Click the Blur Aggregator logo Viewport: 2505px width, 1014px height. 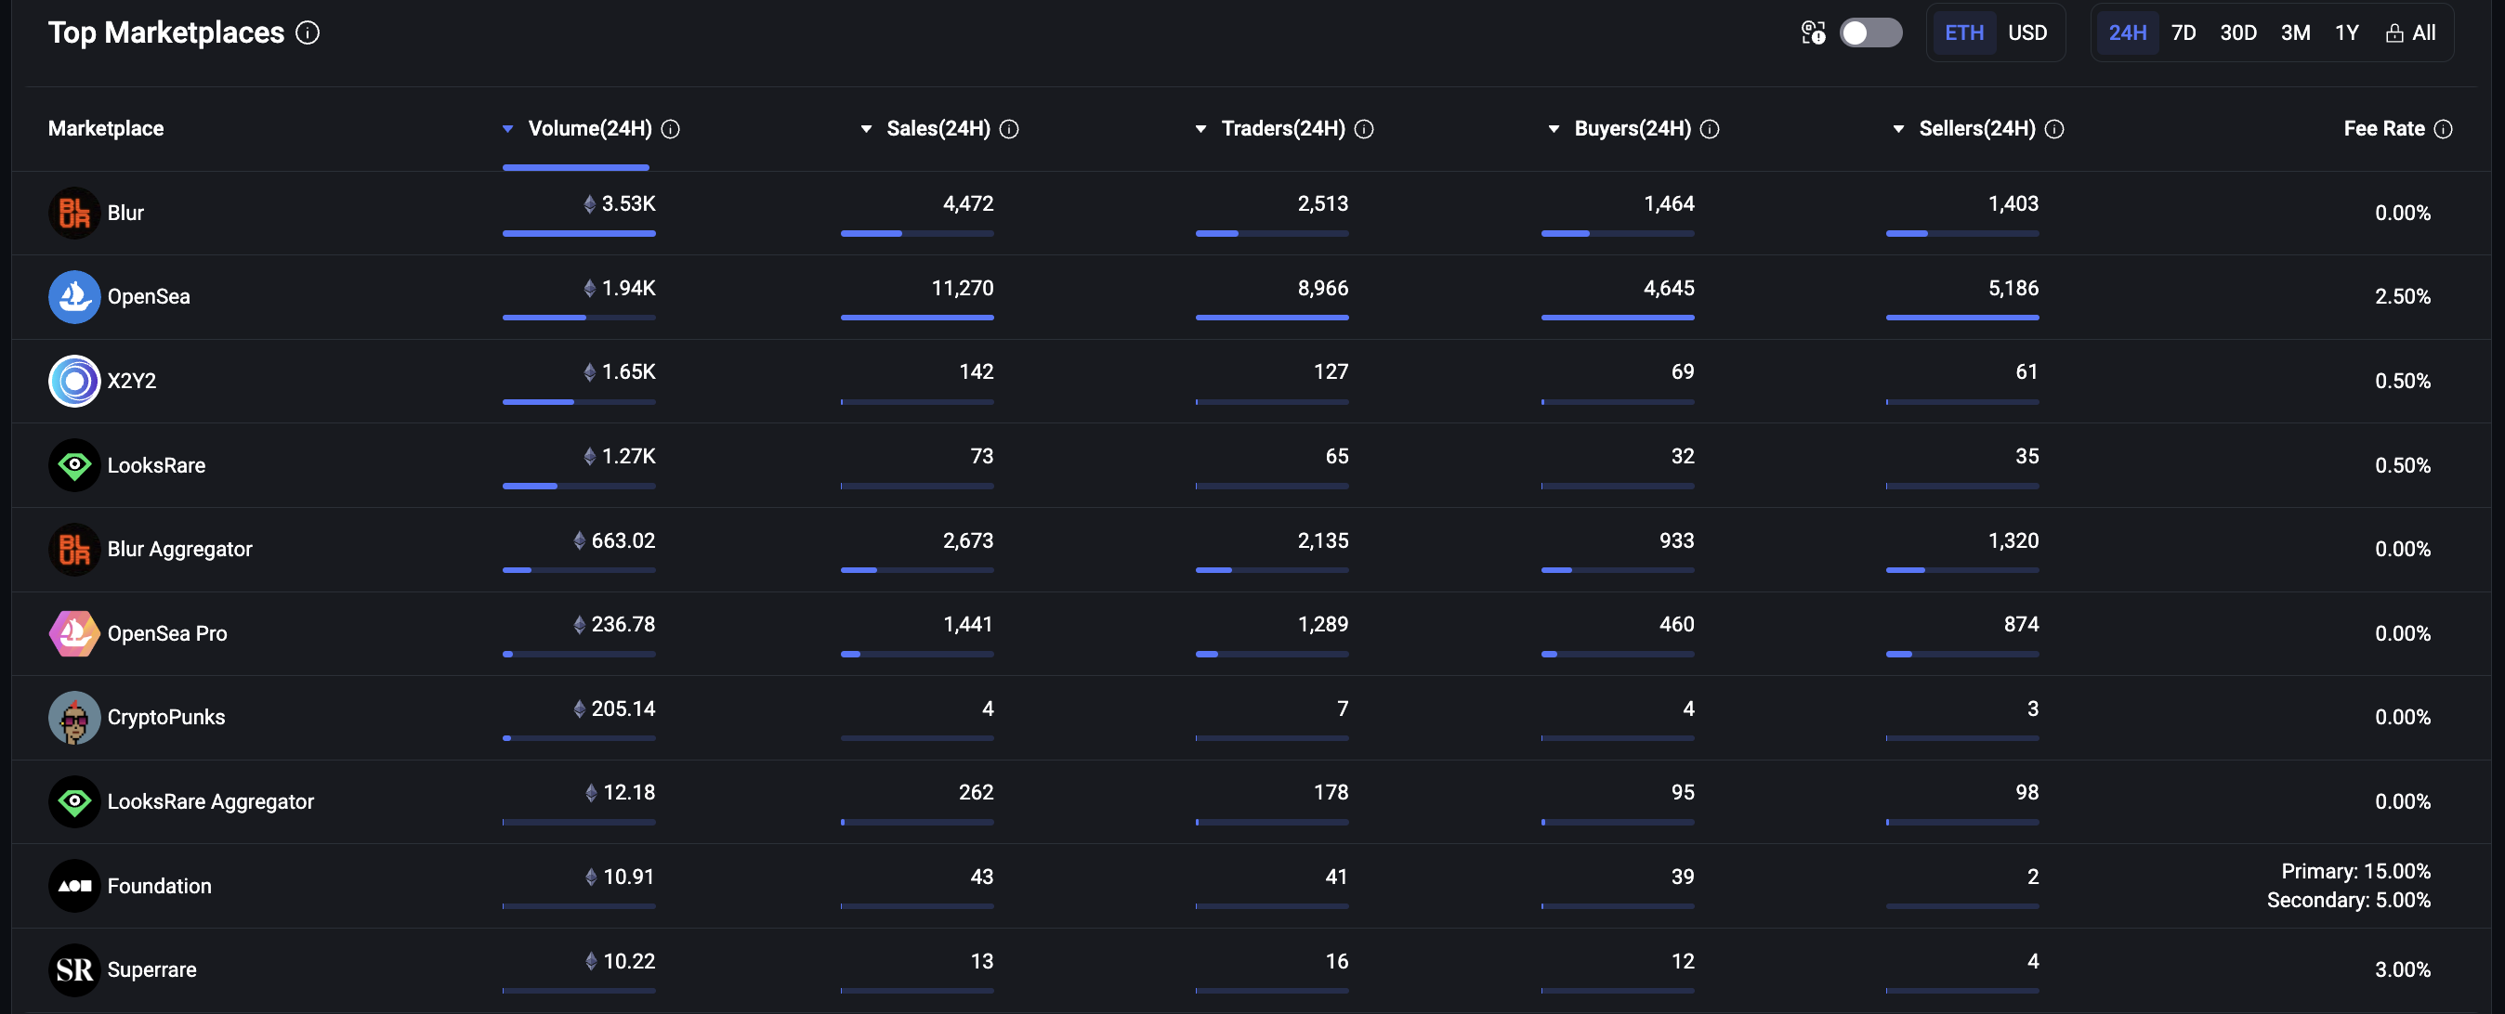74,550
